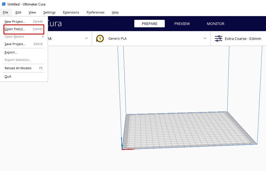Click the extruder 1 material icon
The width and height of the screenshot is (266, 171).
point(99,38)
